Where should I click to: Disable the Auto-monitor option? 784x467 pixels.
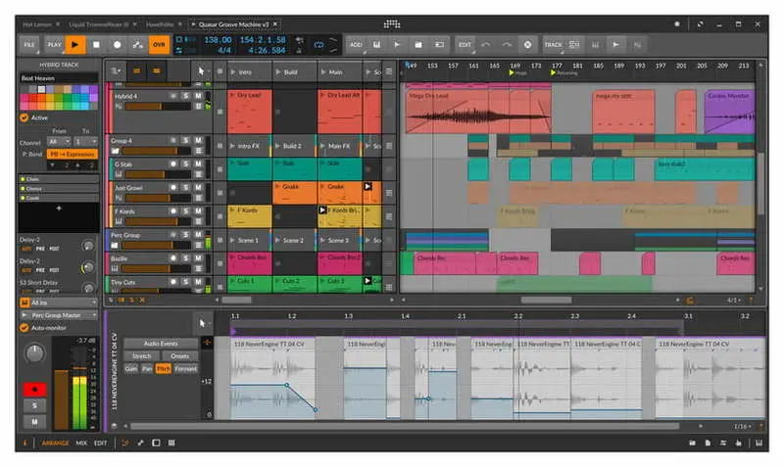(x=24, y=328)
